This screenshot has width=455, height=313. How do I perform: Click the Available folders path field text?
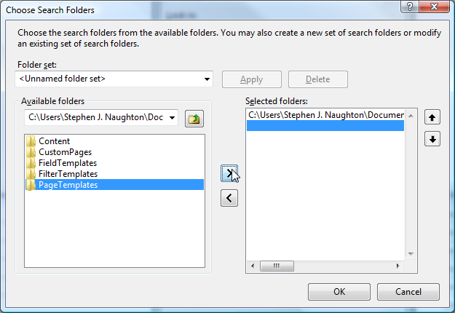(96, 117)
